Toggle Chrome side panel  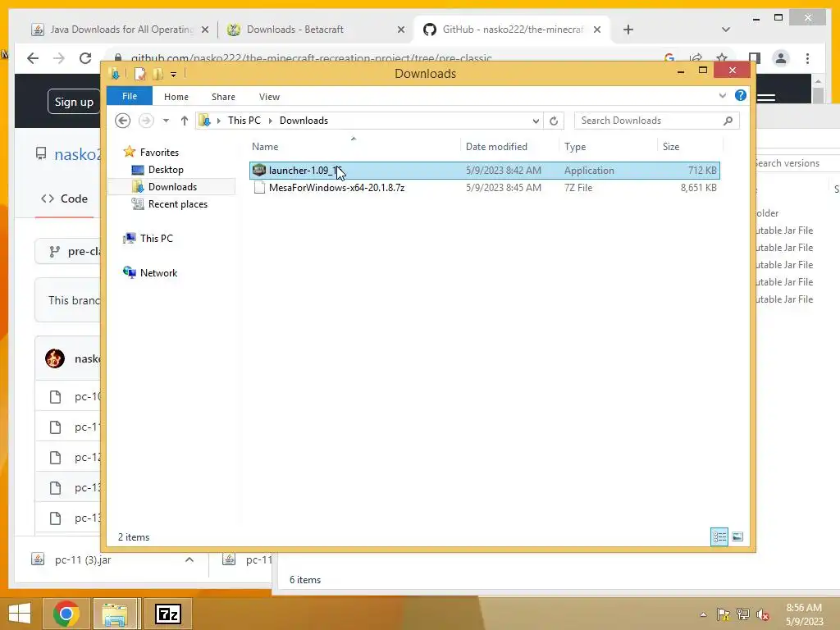tap(755, 58)
